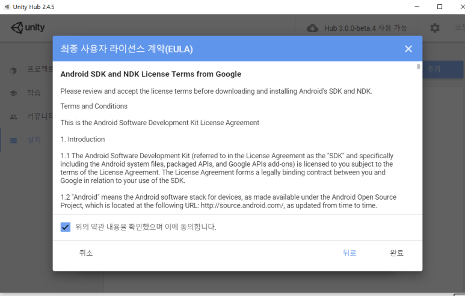Select the 프로젝트 projects sidebar icon

(13, 70)
